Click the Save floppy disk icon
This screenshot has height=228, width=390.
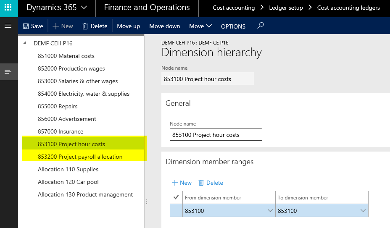tap(26, 26)
